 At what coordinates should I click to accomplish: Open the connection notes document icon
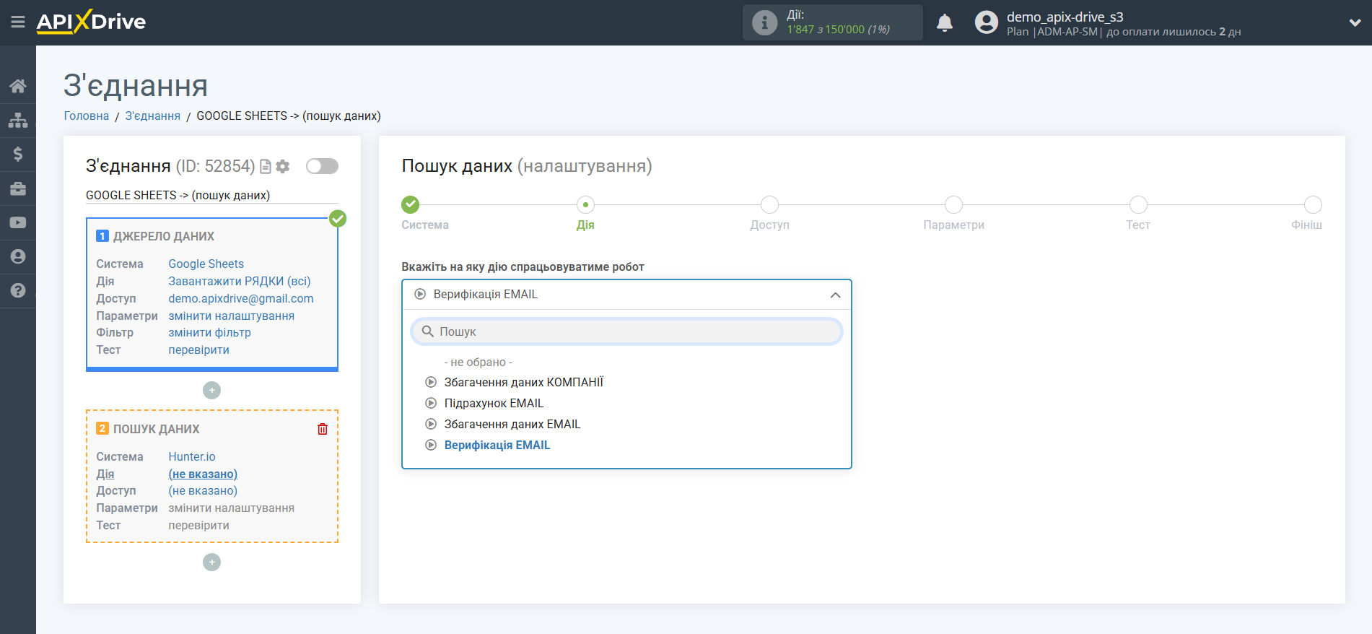click(x=266, y=167)
